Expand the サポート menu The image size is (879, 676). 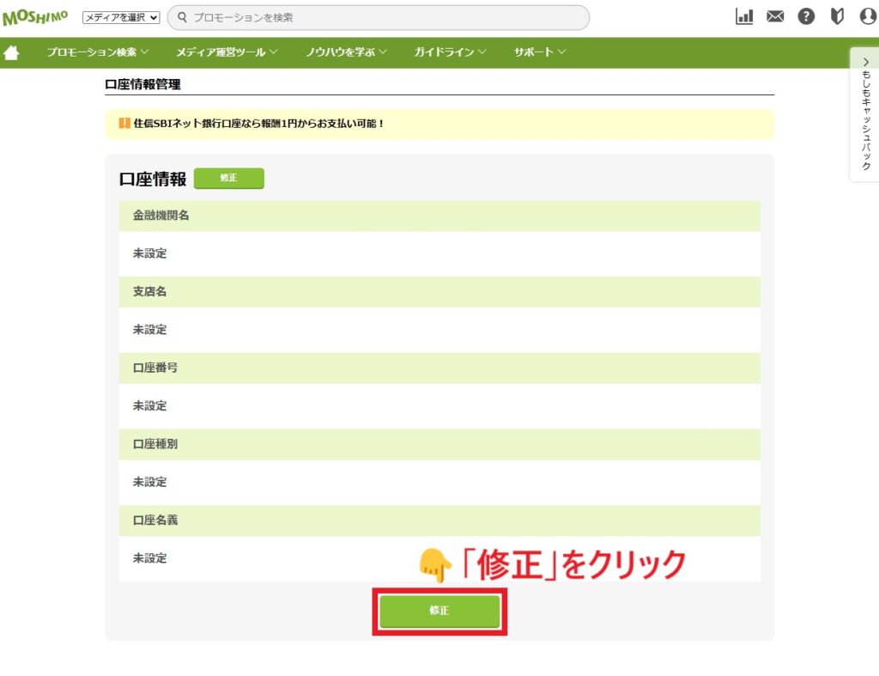tap(540, 52)
